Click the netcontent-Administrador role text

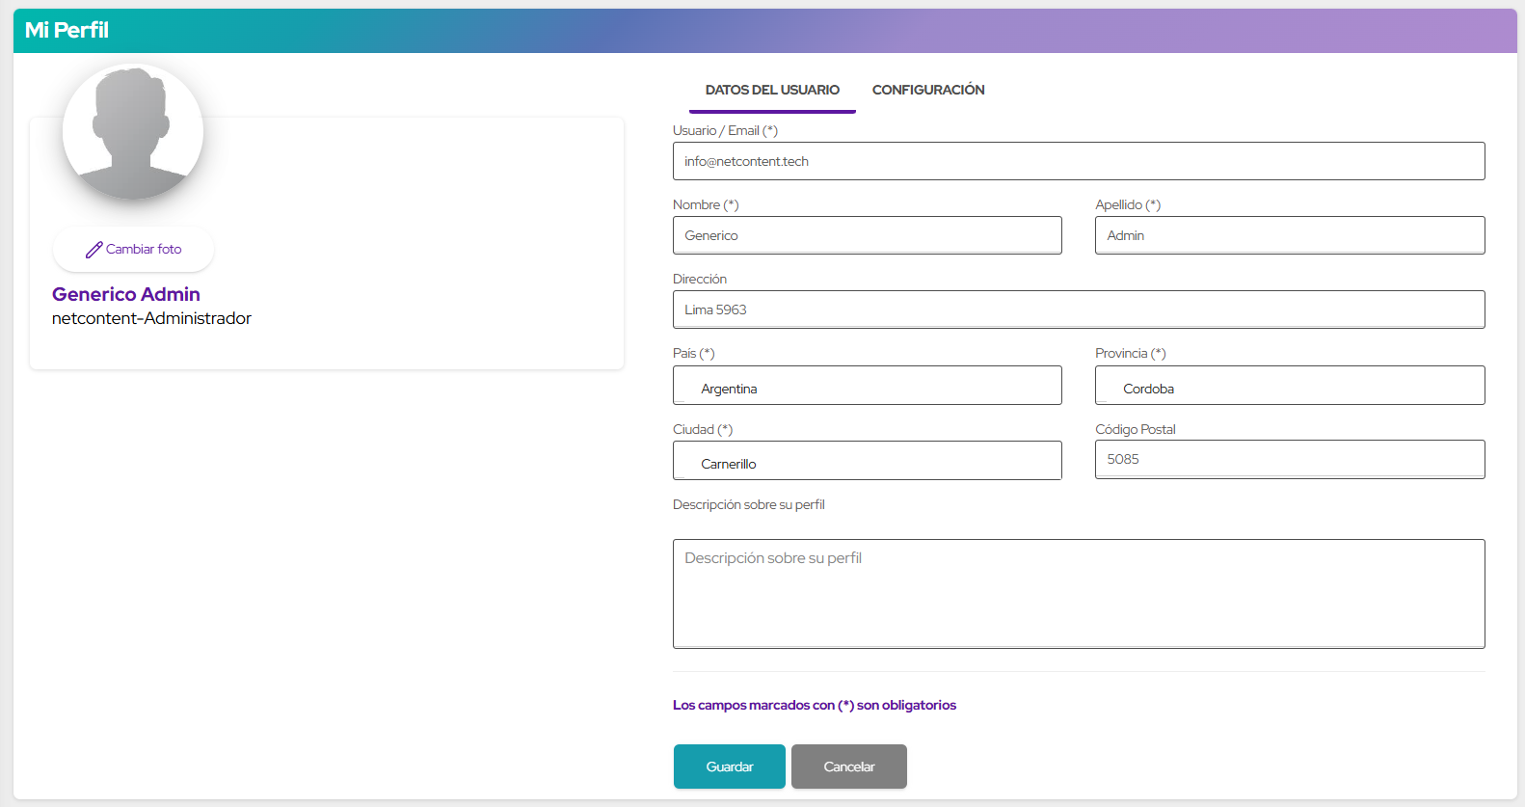coord(151,318)
